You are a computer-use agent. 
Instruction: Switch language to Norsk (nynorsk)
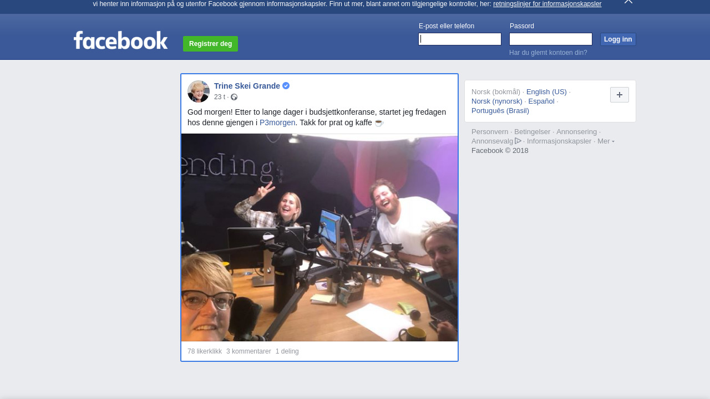(497, 101)
